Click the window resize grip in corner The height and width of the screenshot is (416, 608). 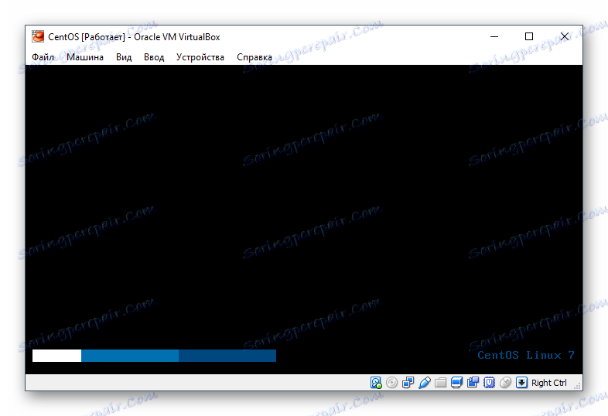click(x=577, y=386)
